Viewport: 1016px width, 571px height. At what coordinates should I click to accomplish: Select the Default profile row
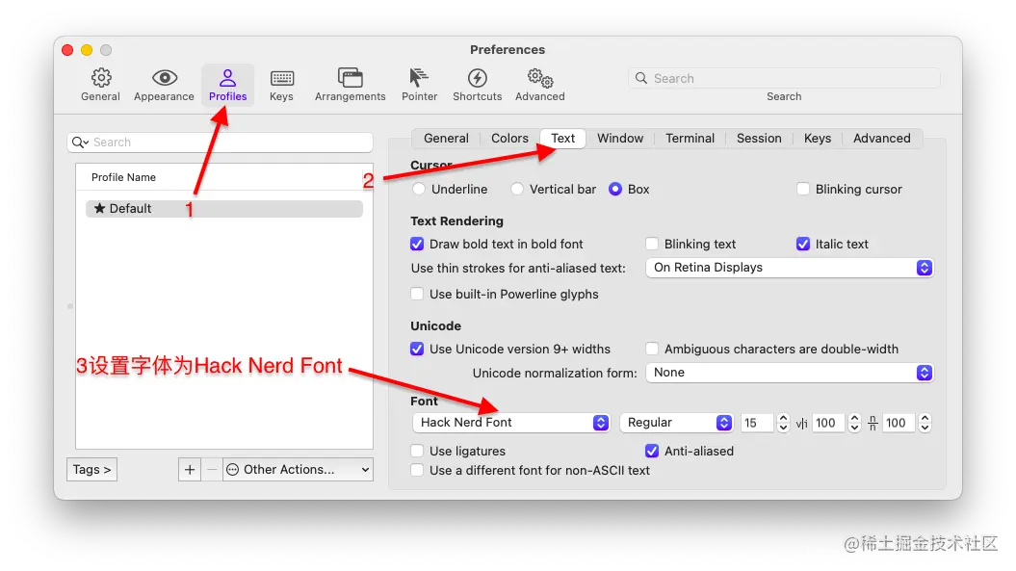[x=224, y=209]
